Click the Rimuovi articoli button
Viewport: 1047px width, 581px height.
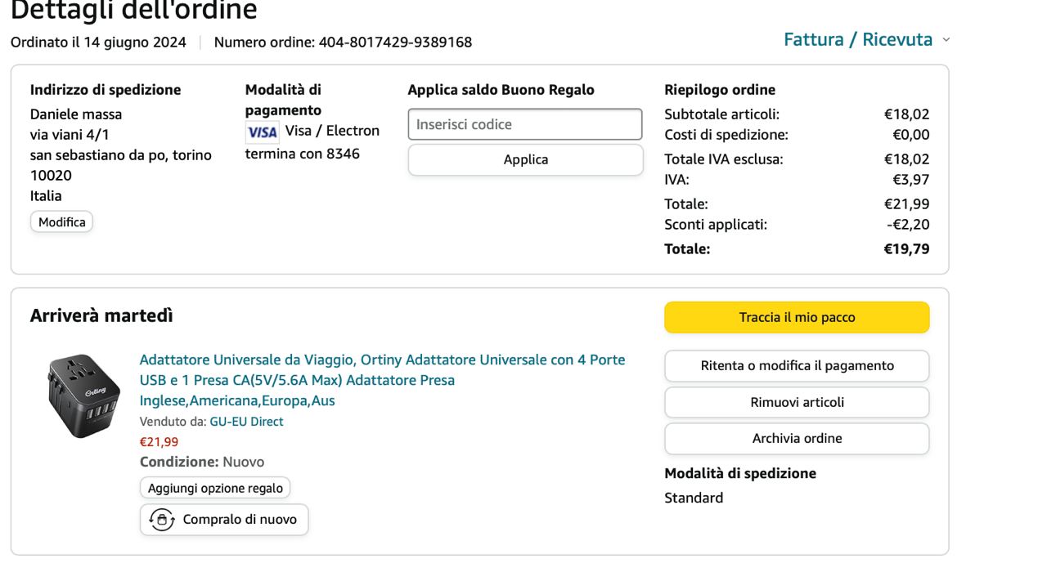pos(797,402)
